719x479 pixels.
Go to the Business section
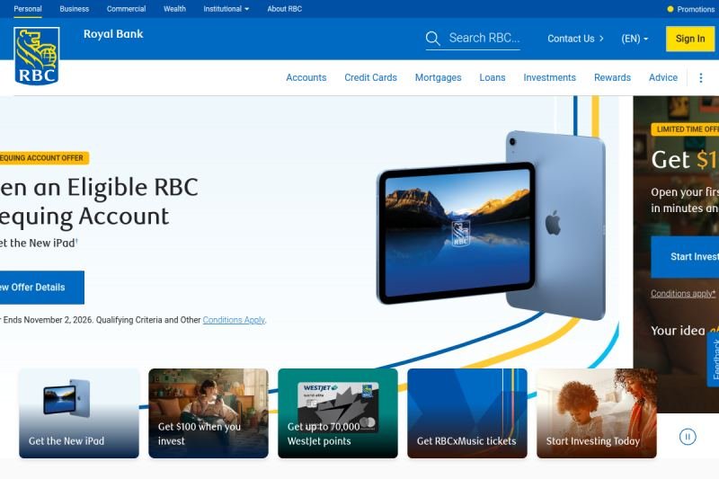(75, 9)
